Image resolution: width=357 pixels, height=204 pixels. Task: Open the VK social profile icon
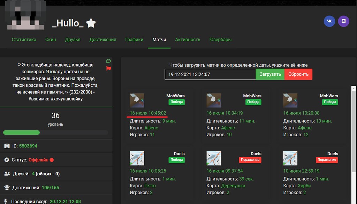point(329,21)
